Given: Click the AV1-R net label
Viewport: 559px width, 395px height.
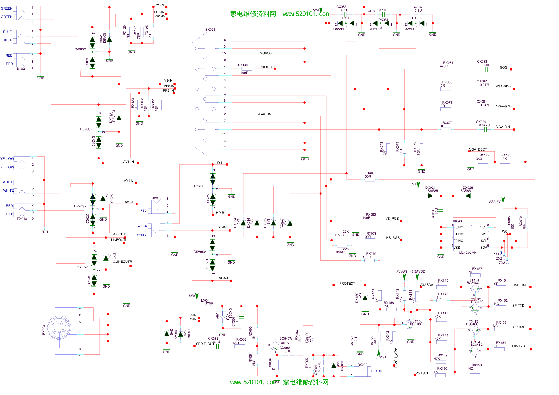Looking at the screenshot, I should pos(129,202).
